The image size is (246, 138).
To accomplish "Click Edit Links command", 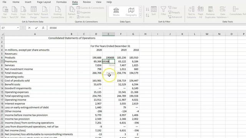I will click(x=83, y=17).
